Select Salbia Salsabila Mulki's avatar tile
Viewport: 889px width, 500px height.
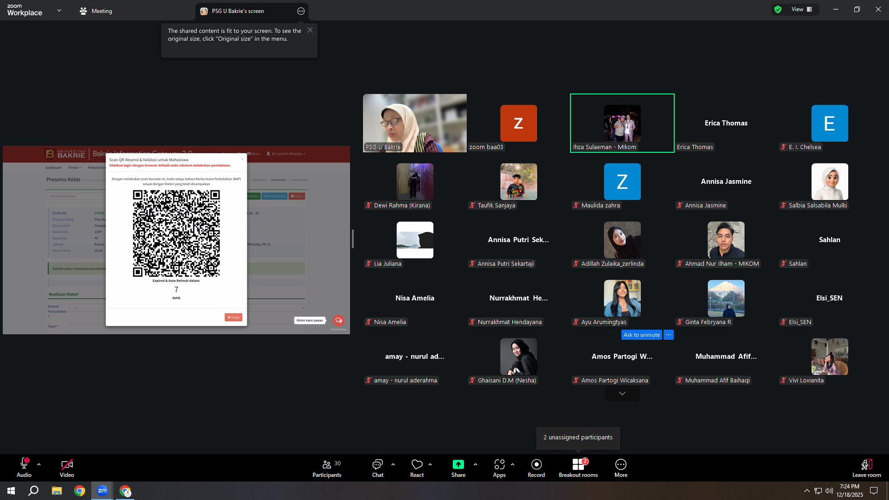click(830, 181)
